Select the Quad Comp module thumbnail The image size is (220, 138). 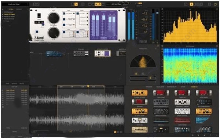[161, 93]
